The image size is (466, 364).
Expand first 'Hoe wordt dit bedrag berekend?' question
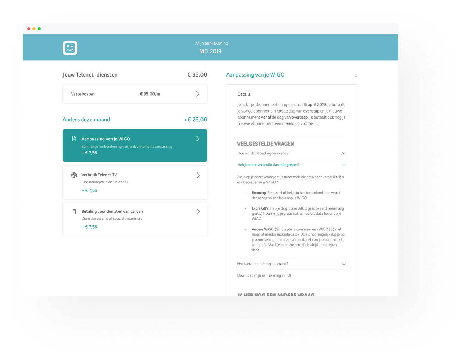[292, 153]
